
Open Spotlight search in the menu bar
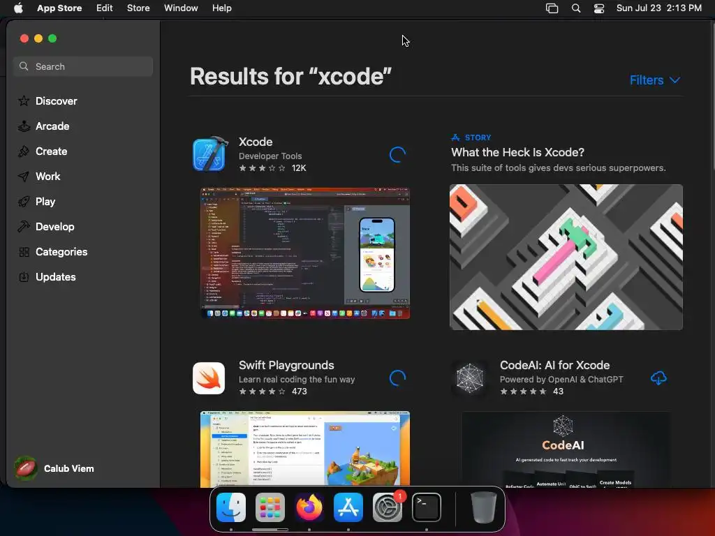(x=576, y=8)
